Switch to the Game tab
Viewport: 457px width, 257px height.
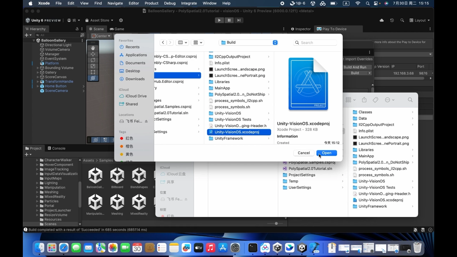(x=117, y=29)
